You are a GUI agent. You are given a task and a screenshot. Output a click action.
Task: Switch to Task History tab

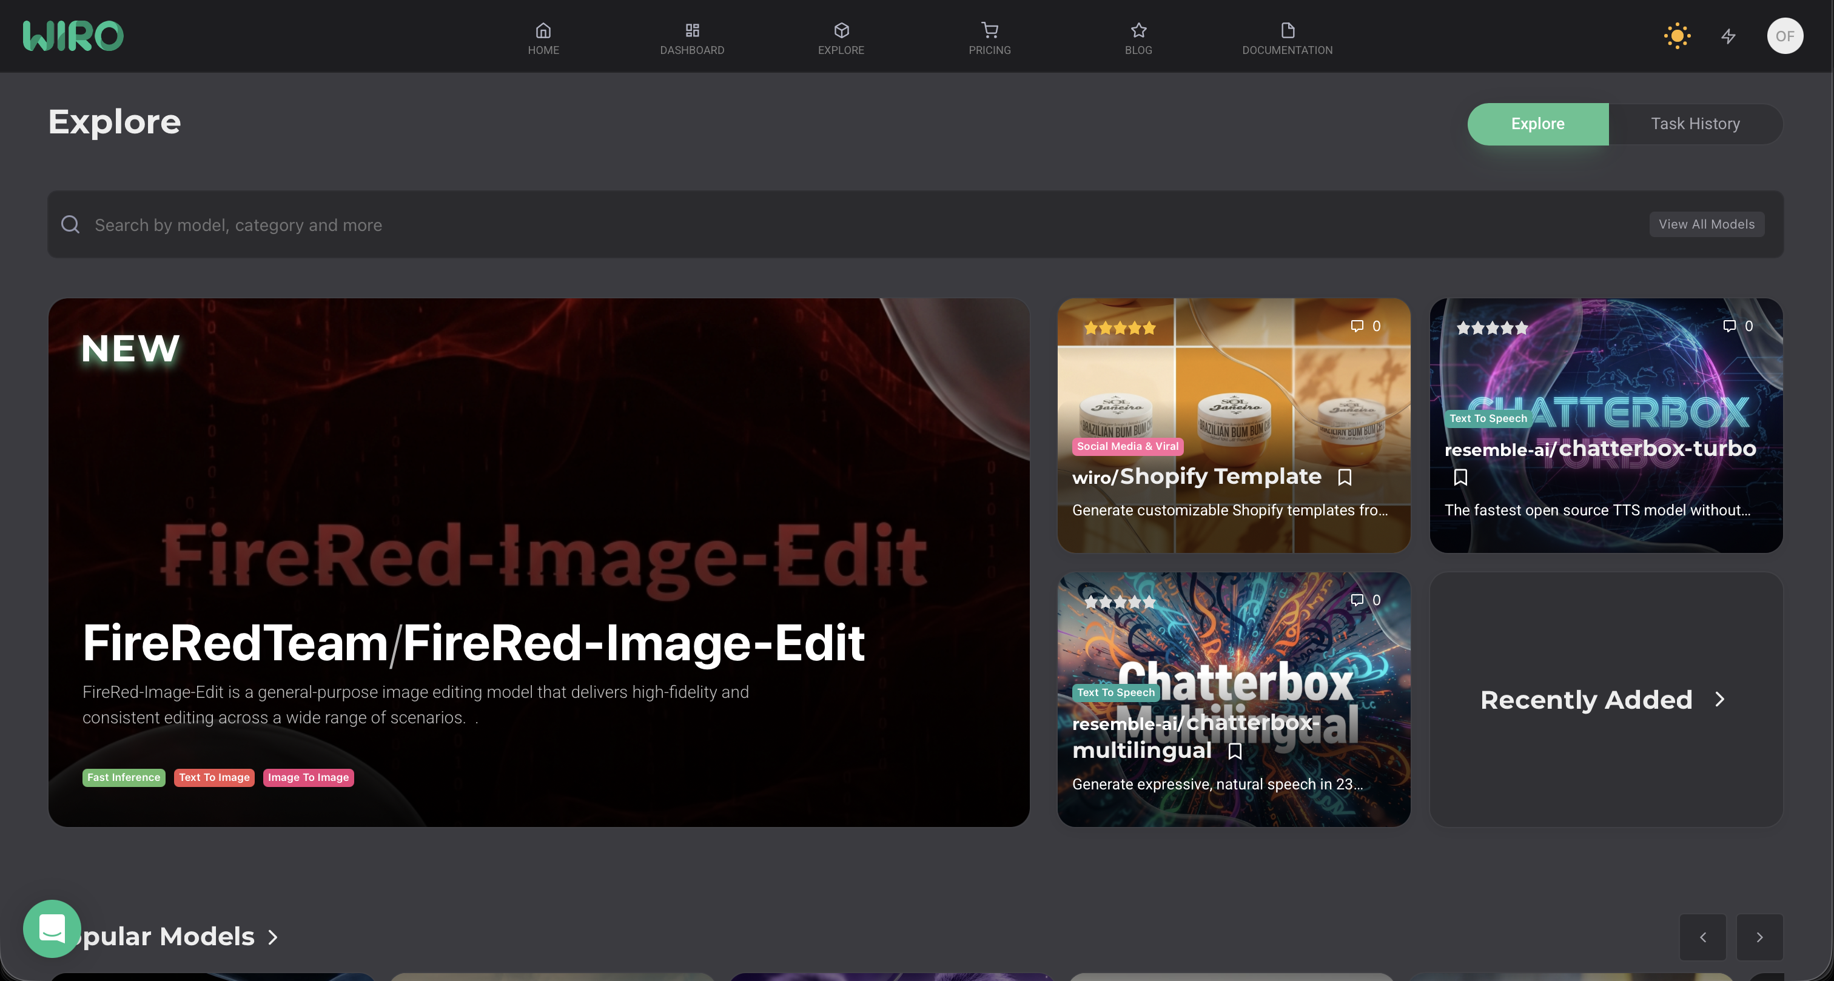click(1695, 124)
